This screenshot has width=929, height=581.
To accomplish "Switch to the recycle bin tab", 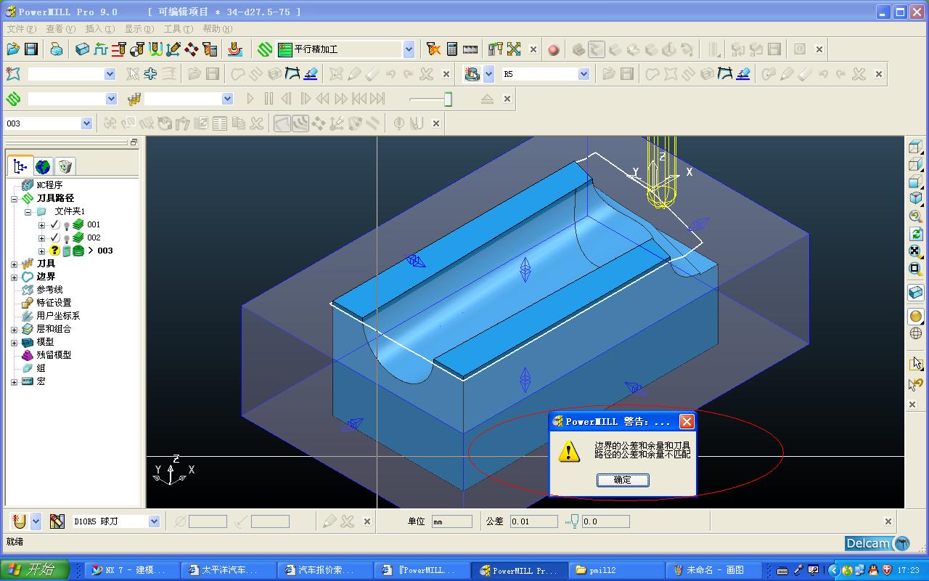I will tap(65, 166).
